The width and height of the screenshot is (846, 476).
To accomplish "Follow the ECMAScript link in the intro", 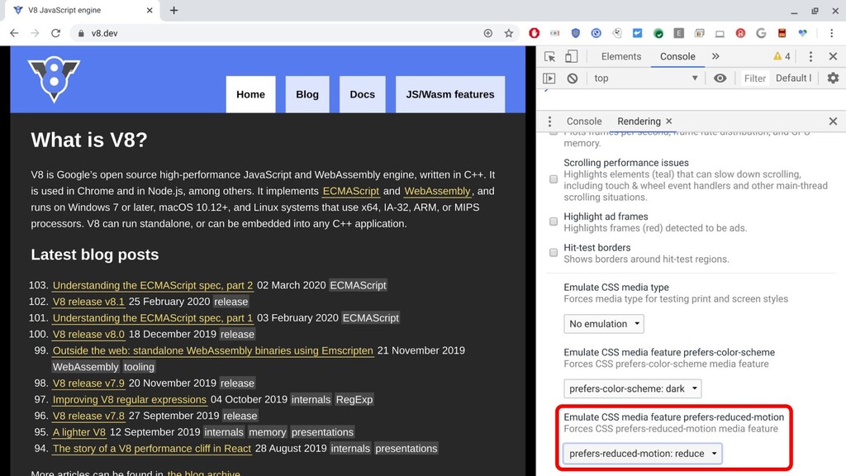I will click(x=350, y=191).
